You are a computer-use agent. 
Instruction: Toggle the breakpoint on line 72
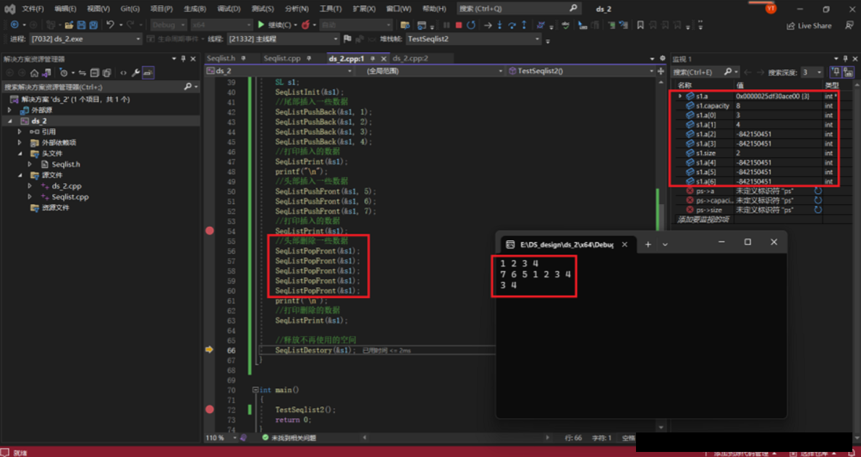[209, 409]
